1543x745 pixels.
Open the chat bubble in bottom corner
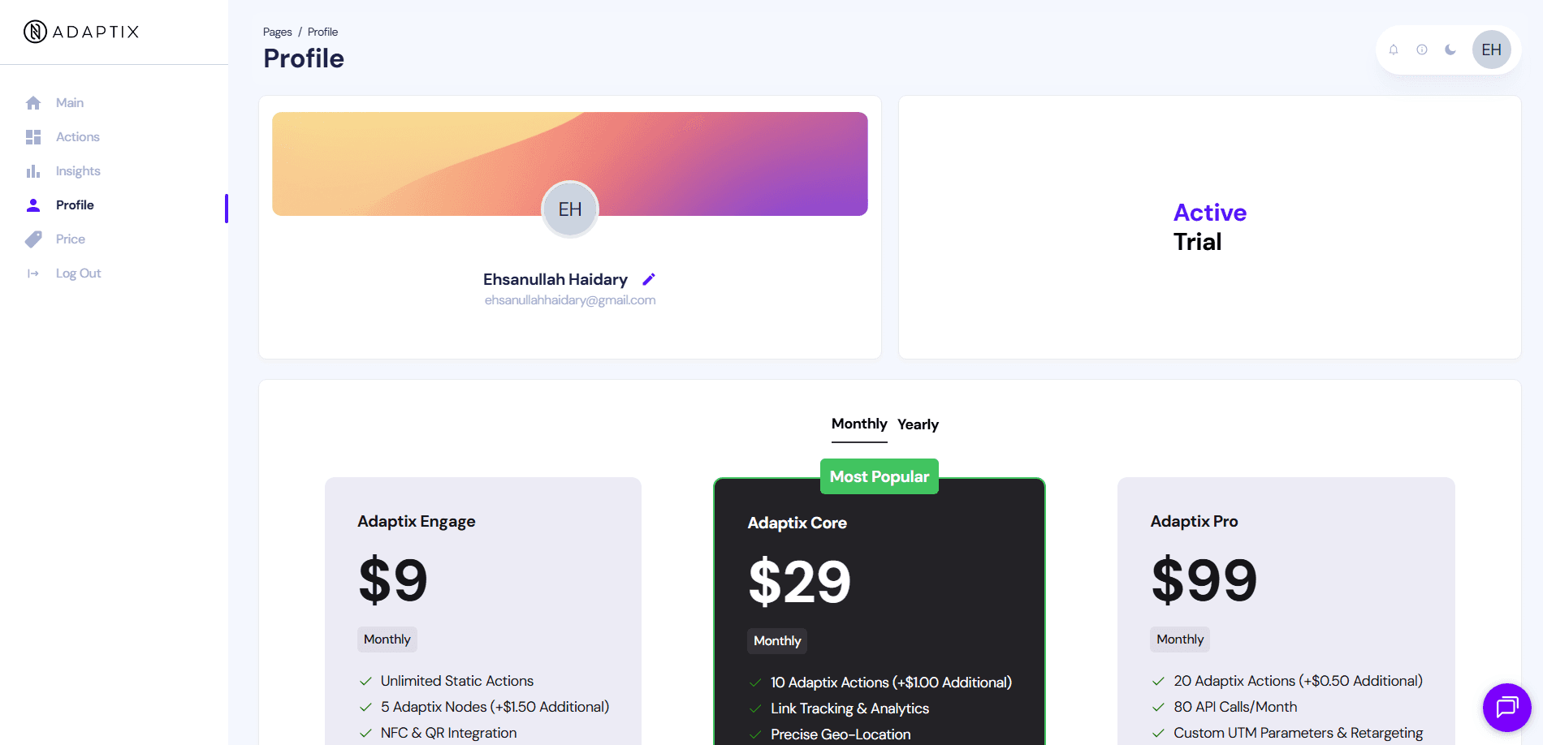pyautogui.click(x=1506, y=707)
